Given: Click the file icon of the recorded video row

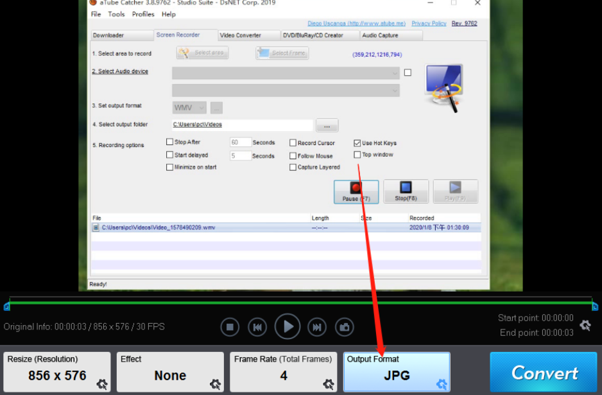Looking at the screenshot, I should pyautogui.click(x=96, y=227).
